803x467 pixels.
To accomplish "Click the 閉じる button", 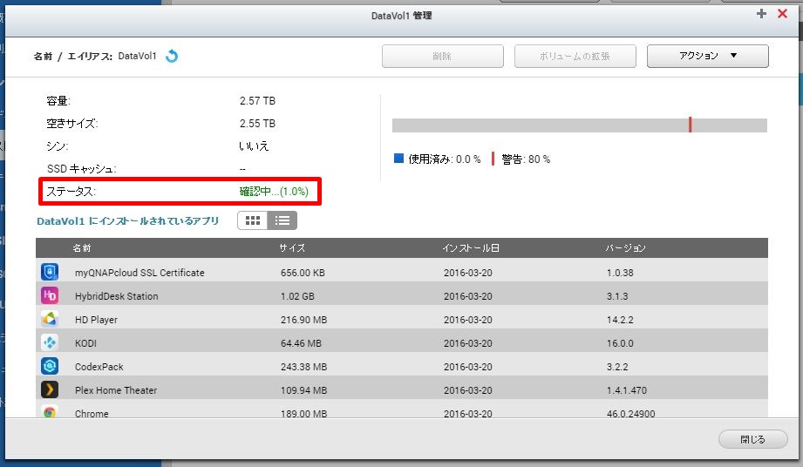I will coord(752,439).
